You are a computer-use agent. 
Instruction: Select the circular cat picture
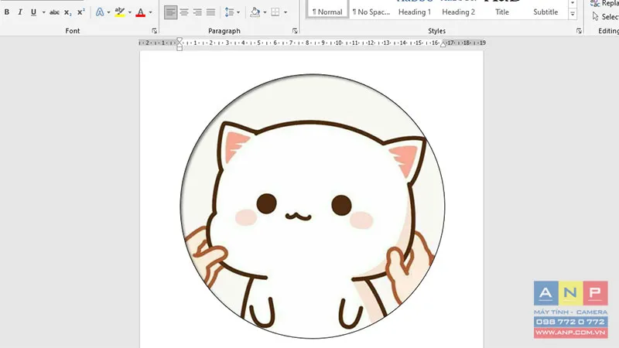pyautogui.click(x=313, y=207)
